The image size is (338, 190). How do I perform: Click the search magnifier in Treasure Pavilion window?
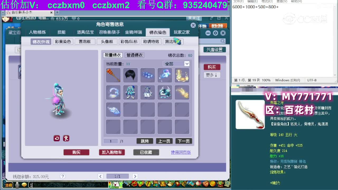[223, 41]
